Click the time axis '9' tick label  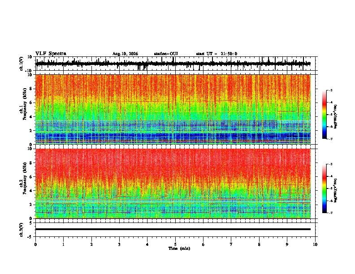tap(287, 244)
